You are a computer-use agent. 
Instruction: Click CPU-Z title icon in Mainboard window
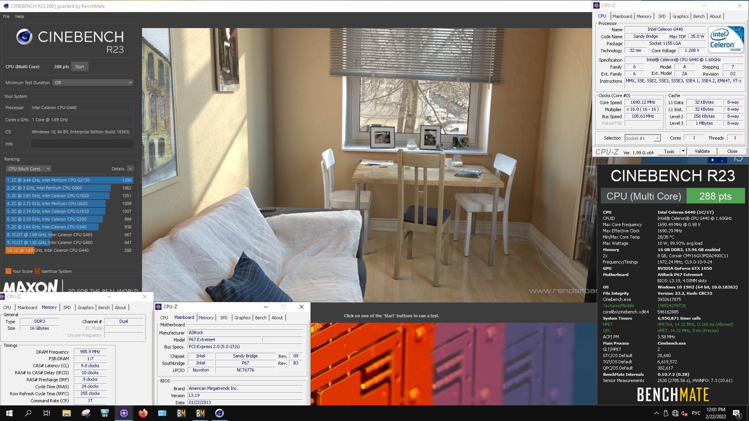pyautogui.click(x=158, y=307)
